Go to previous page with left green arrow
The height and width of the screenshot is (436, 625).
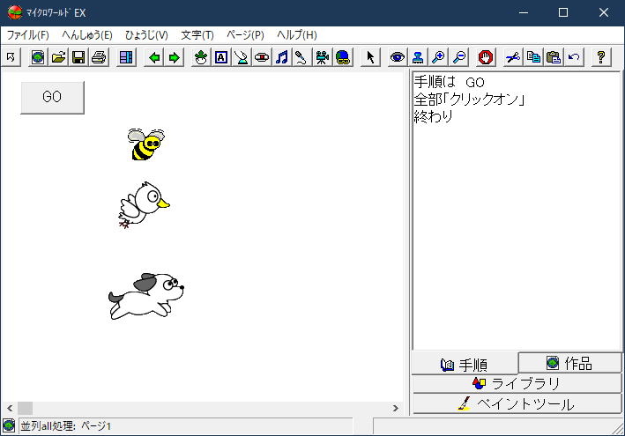[154, 57]
